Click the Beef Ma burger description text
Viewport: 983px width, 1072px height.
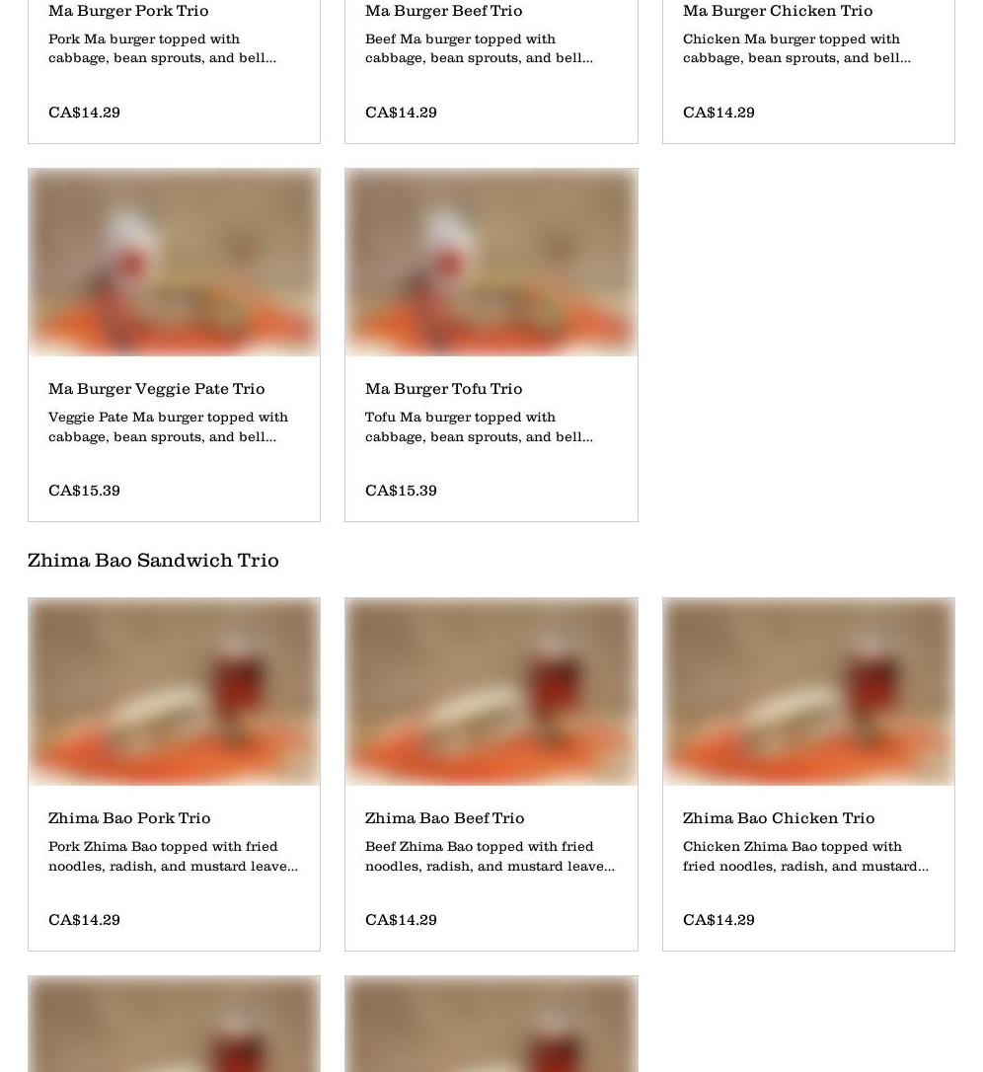[x=479, y=48]
